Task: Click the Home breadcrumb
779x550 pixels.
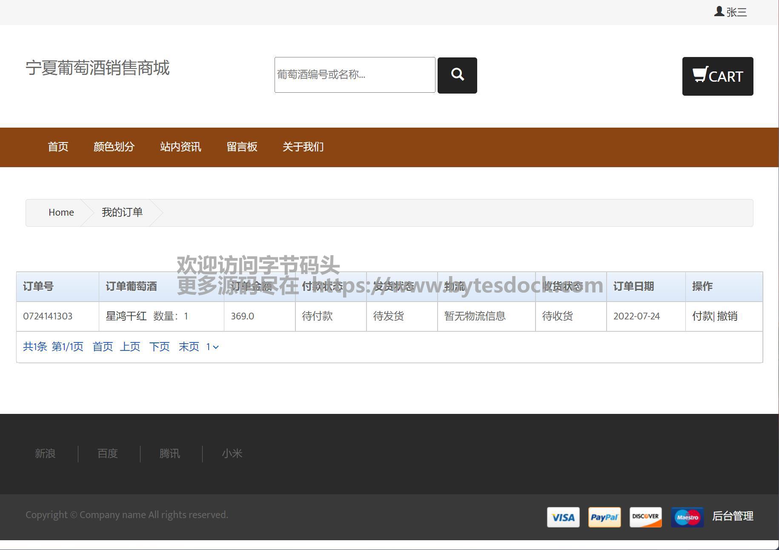Action: (x=61, y=213)
